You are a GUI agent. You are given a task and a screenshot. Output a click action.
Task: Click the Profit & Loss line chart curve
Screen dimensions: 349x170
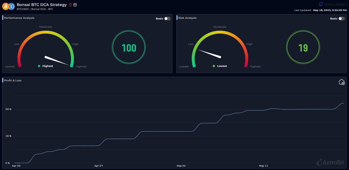click(179, 131)
